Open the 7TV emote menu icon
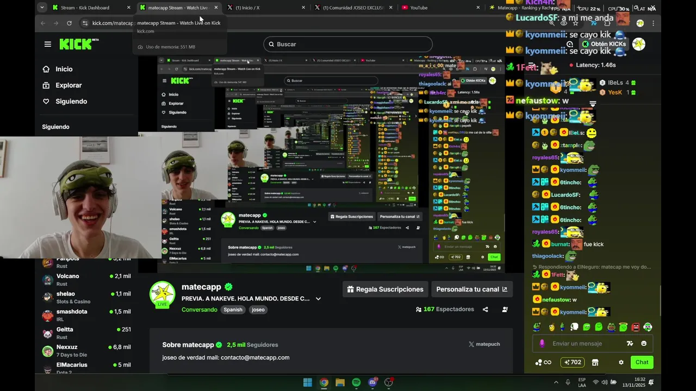The height and width of the screenshot is (391, 696). coord(630,343)
